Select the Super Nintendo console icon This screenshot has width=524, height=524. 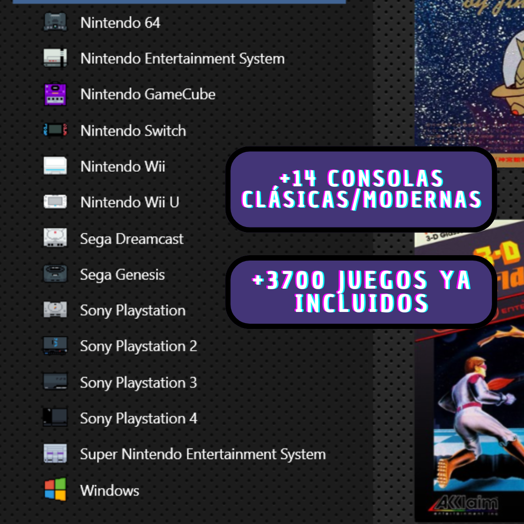tap(55, 454)
